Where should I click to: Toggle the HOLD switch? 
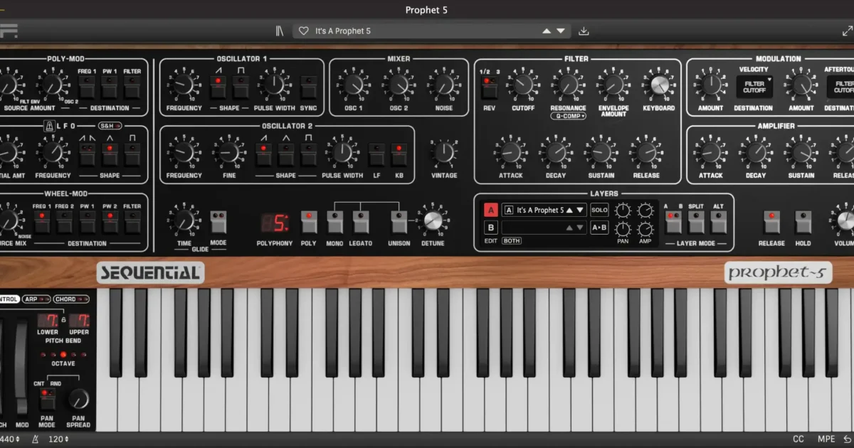pos(803,222)
